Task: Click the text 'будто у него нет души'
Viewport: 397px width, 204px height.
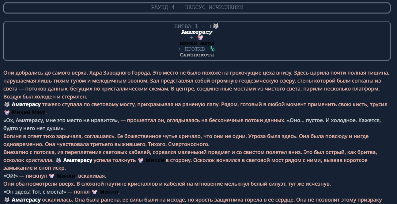Action: pos(32,129)
